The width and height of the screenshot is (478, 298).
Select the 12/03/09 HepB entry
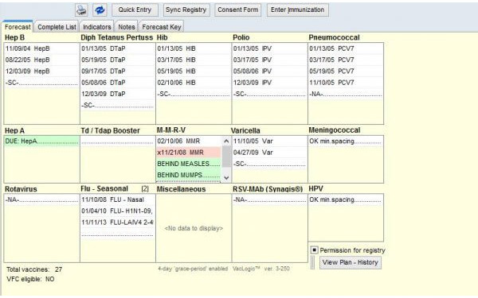(x=41, y=72)
